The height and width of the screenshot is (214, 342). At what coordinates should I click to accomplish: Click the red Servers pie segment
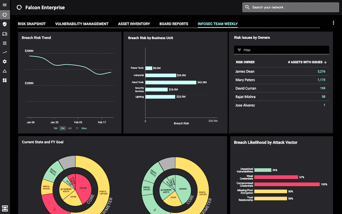82,188
